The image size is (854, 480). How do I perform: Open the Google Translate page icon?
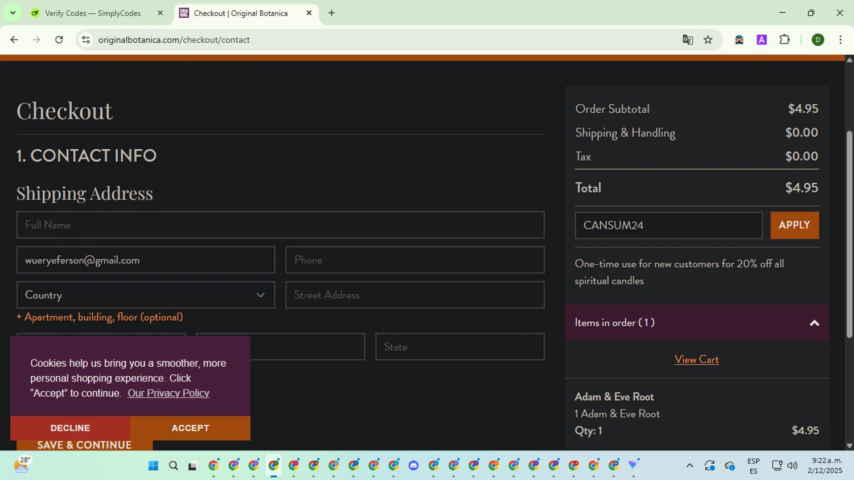[688, 40]
